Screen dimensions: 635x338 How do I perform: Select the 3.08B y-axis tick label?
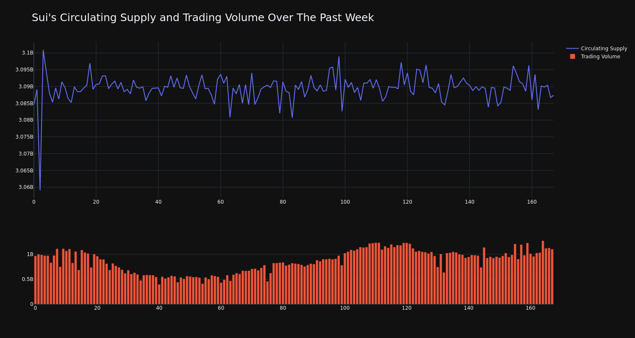click(x=25, y=120)
